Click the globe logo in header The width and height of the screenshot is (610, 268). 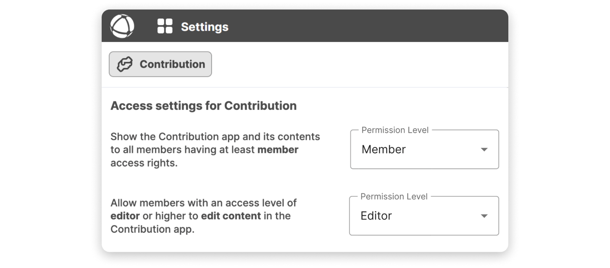point(122,27)
